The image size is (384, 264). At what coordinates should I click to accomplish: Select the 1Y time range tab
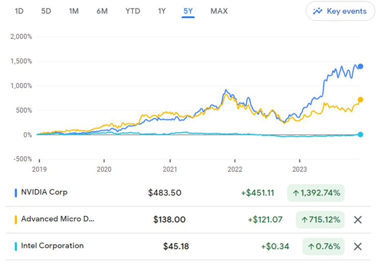point(162,11)
